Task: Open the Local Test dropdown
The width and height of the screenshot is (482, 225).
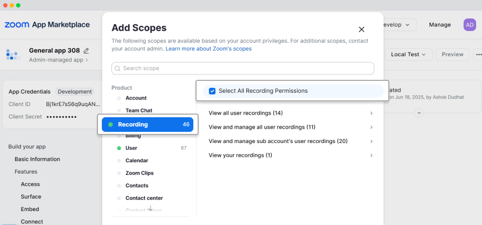Action: [x=409, y=55]
